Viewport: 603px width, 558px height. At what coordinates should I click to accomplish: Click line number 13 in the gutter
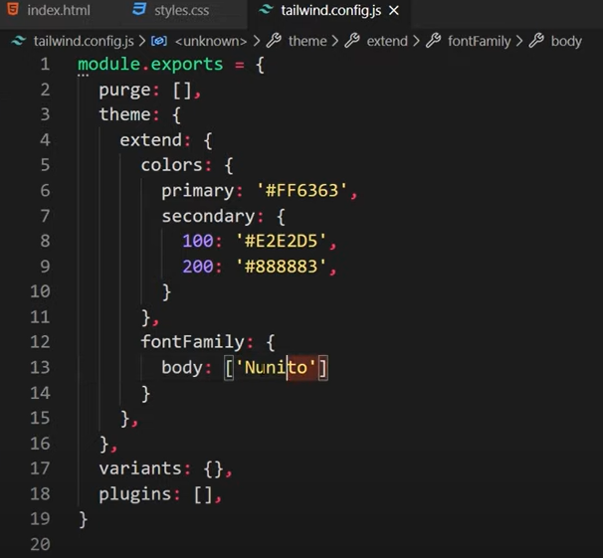[41, 367]
